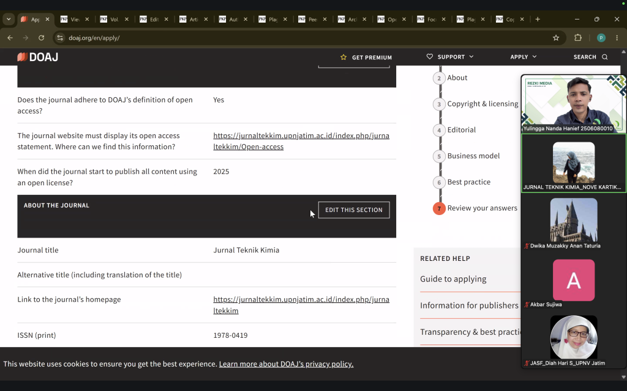Open the journal homepage URL link
Image resolution: width=627 pixels, height=391 pixels.
pyautogui.click(x=301, y=305)
